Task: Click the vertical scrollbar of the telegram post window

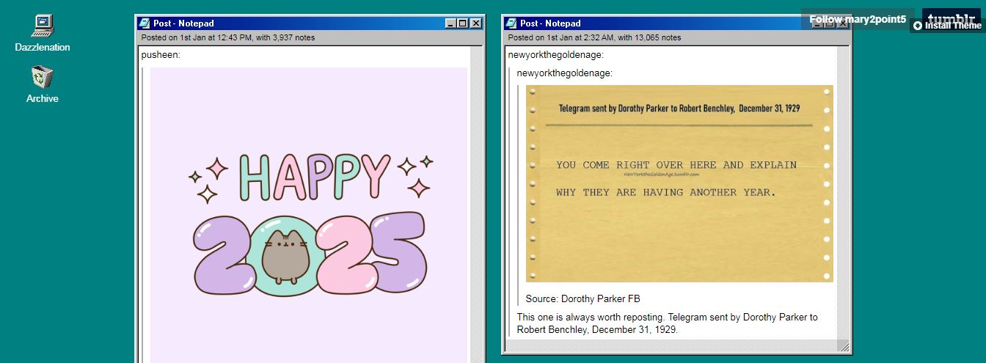Action: [842, 194]
